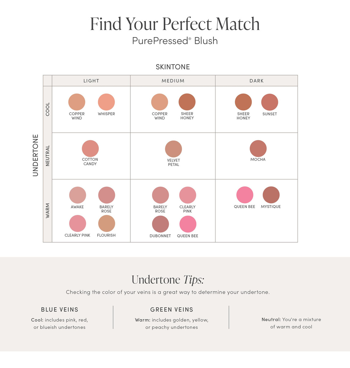Select the Mocha blush swatch
350x368 pixels.
(258, 148)
